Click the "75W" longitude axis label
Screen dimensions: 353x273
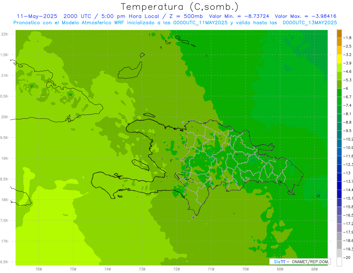pyautogui.click(x=73, y=269)
